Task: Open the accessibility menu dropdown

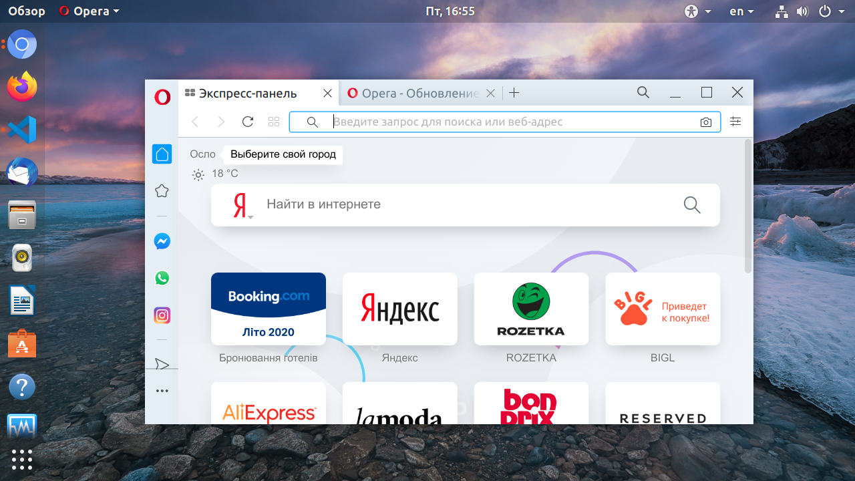Action: click(698, 11)
